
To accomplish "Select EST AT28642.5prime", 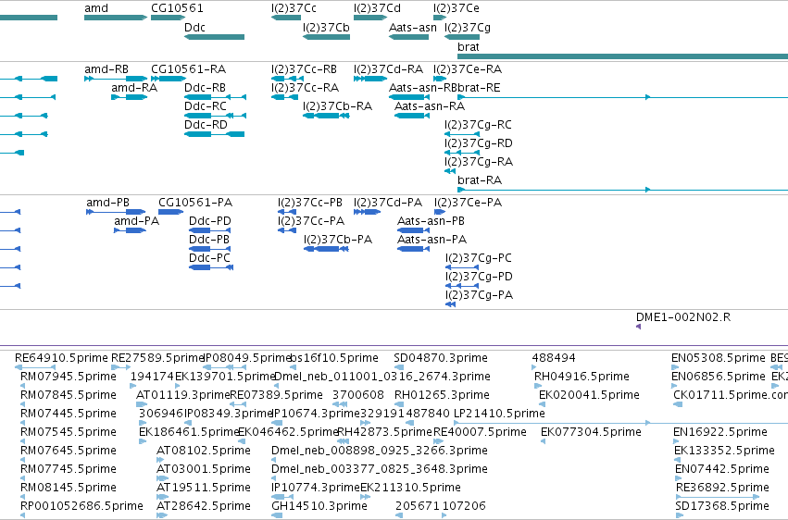I will [x=162, y=515].
